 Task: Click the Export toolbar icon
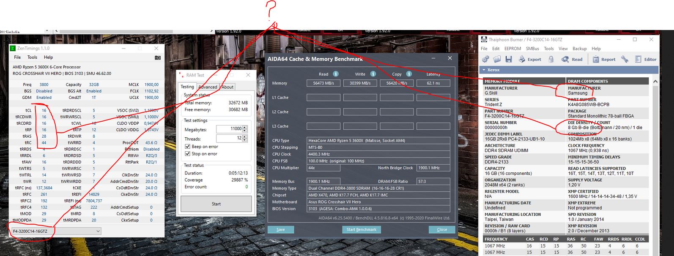[x=530, y=59]
